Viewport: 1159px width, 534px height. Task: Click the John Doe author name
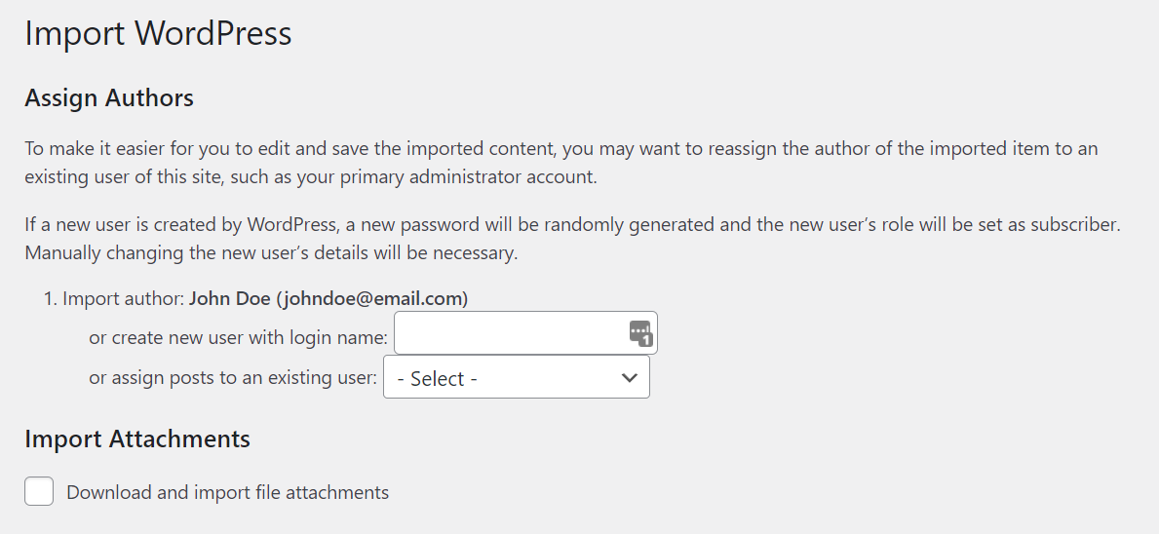tap(229, 299)
